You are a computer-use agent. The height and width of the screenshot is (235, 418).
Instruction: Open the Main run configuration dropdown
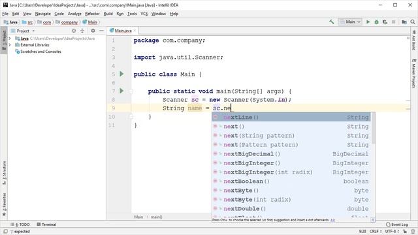(350, 22)
